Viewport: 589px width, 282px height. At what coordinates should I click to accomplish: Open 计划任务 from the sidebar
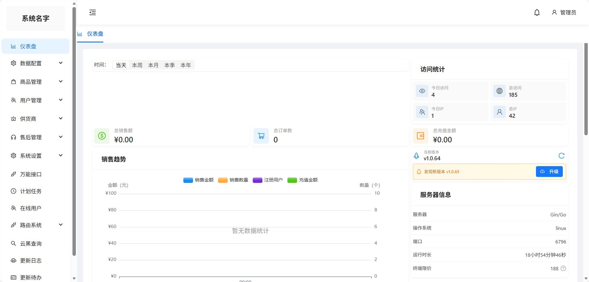tap(31, 191)
